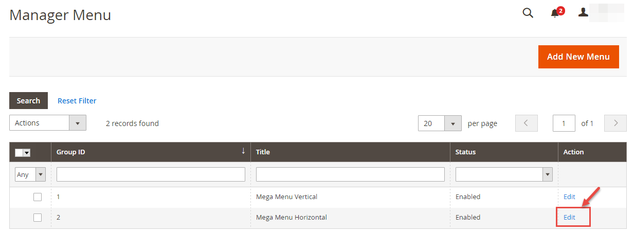
Task: Sort by the Title column header
Action: pyautogui.click(x=263, y=152)
